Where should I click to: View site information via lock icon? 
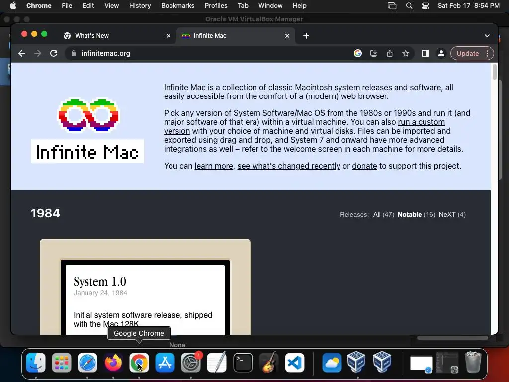pyautogui.click(x=74, y=53)
